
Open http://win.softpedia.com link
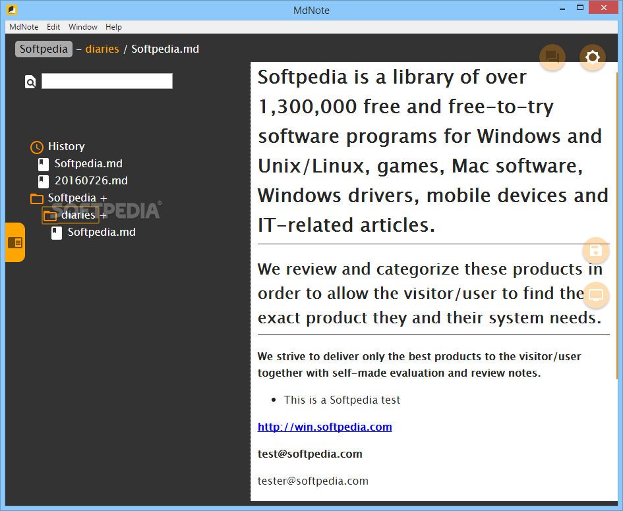click(x=324, y=427)
